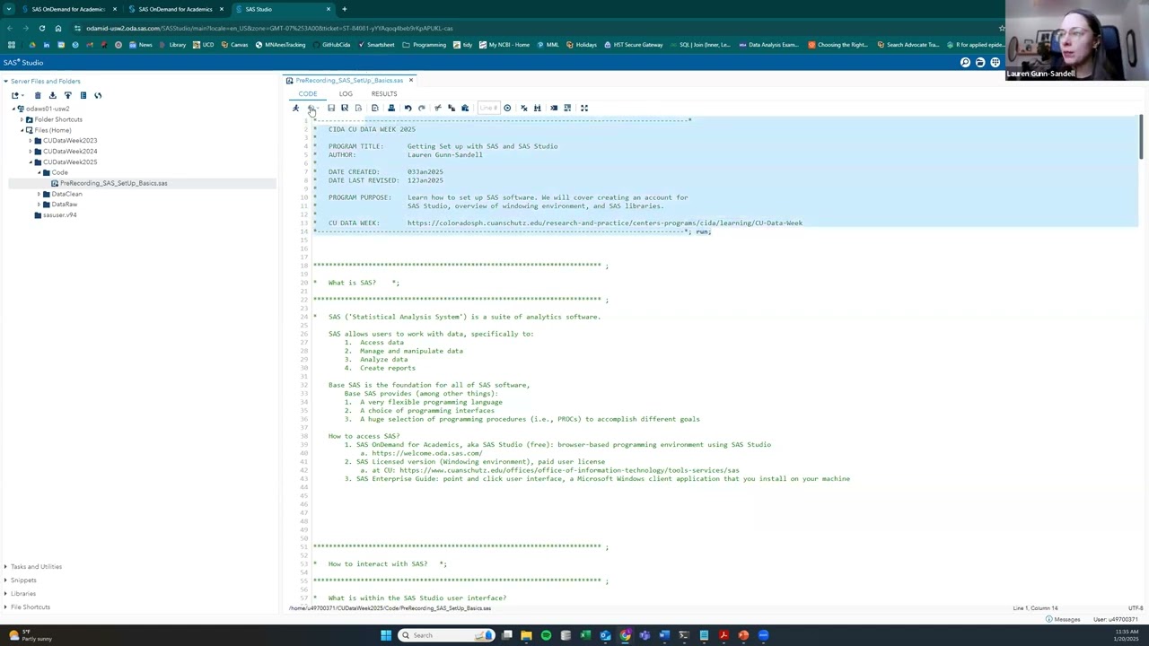Click the upload icon in the files panel

[x=67, y=95]
